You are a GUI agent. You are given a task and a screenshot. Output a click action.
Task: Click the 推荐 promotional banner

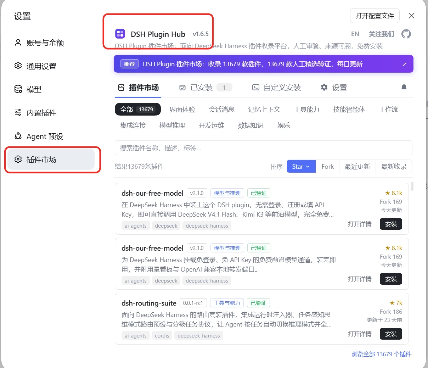coord(264,64)
